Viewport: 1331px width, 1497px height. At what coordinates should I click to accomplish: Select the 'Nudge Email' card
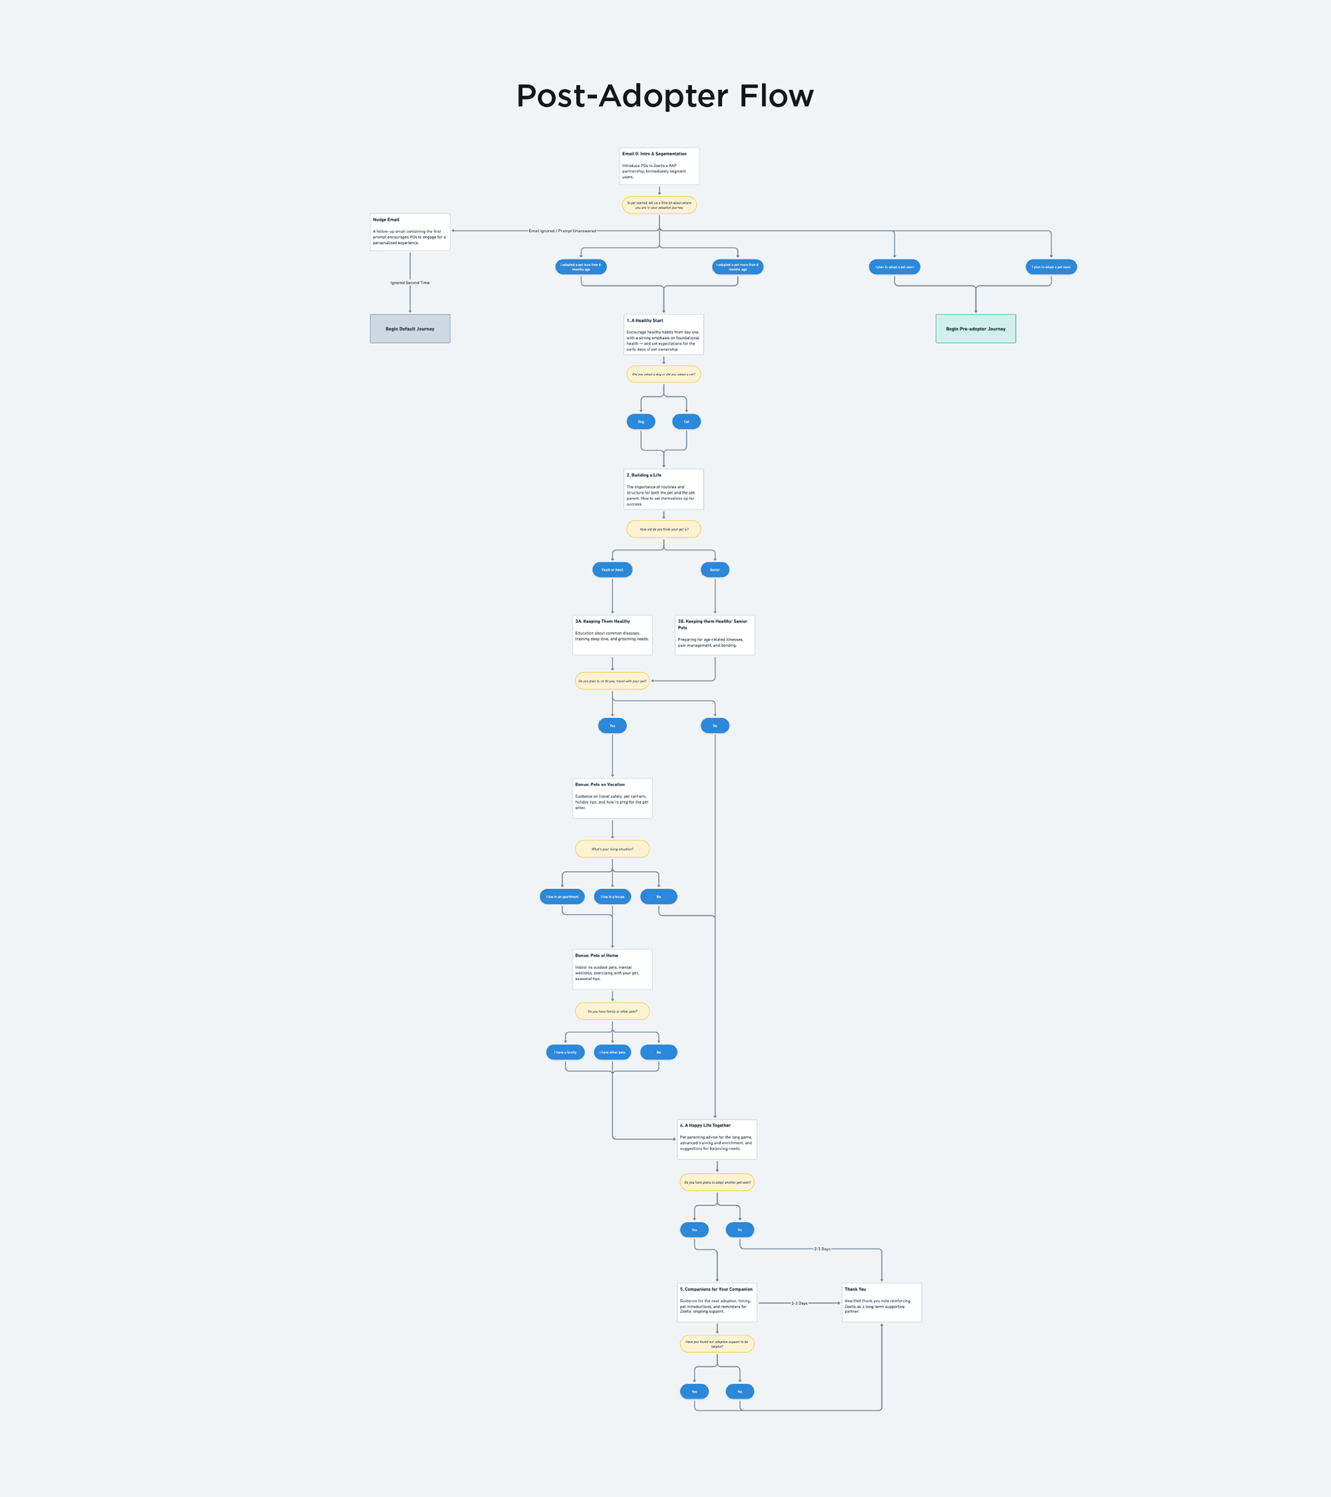(x=410, y=231)
